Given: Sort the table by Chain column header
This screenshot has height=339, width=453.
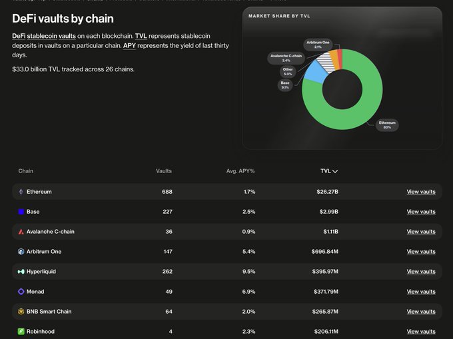Looking at the screenshot, I should click(x=26, y=171).
